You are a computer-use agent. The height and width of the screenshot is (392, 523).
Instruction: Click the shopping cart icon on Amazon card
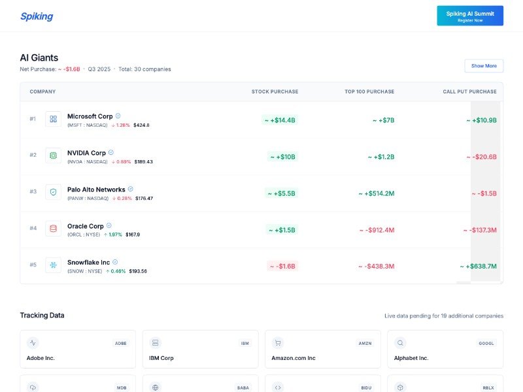(278, 342)
